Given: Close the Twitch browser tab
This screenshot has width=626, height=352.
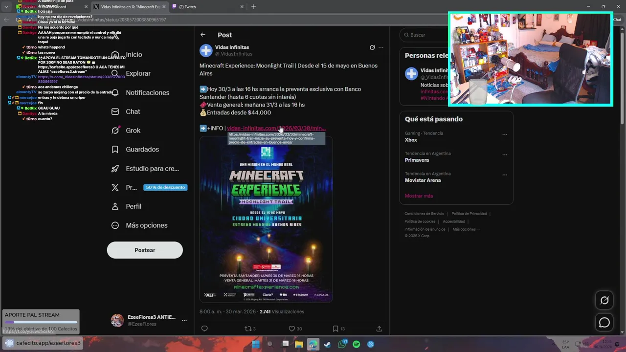Looking at the screenshot, I should (x=242, y=7).
